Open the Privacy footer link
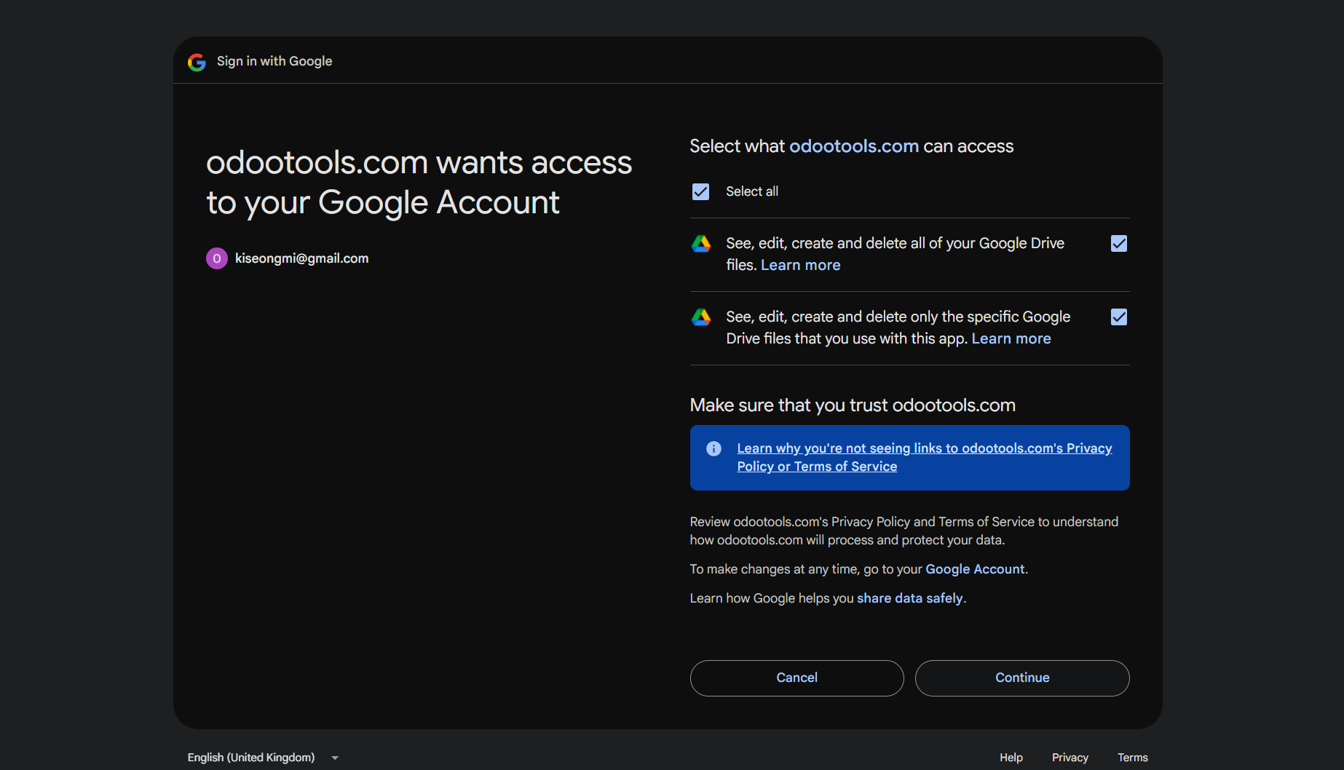 point(1070,758)
